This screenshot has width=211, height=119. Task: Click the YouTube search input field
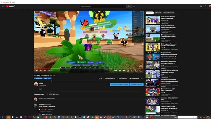pos(103,6)
